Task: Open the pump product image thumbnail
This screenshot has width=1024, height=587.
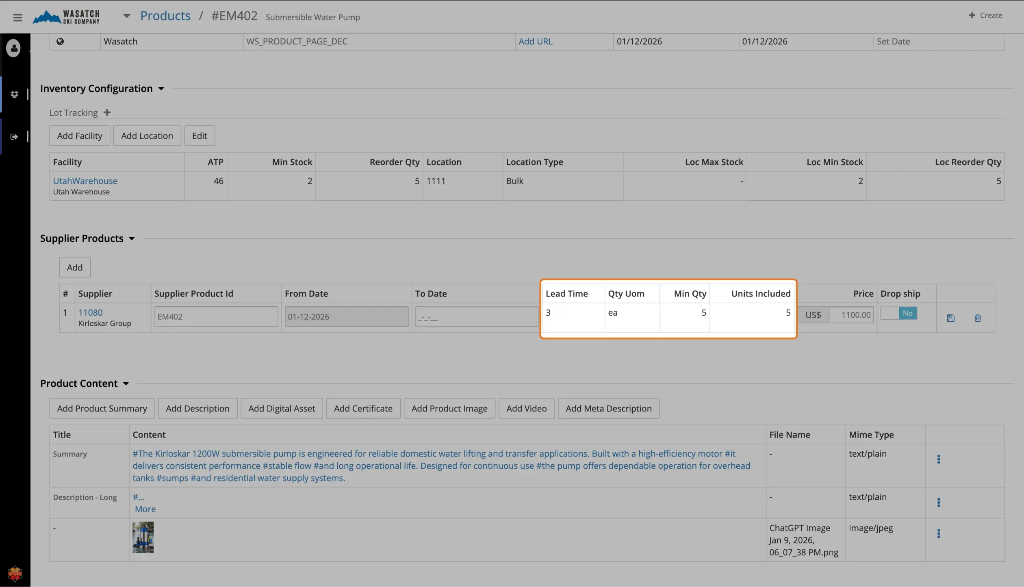Action: tap(143, 537)
